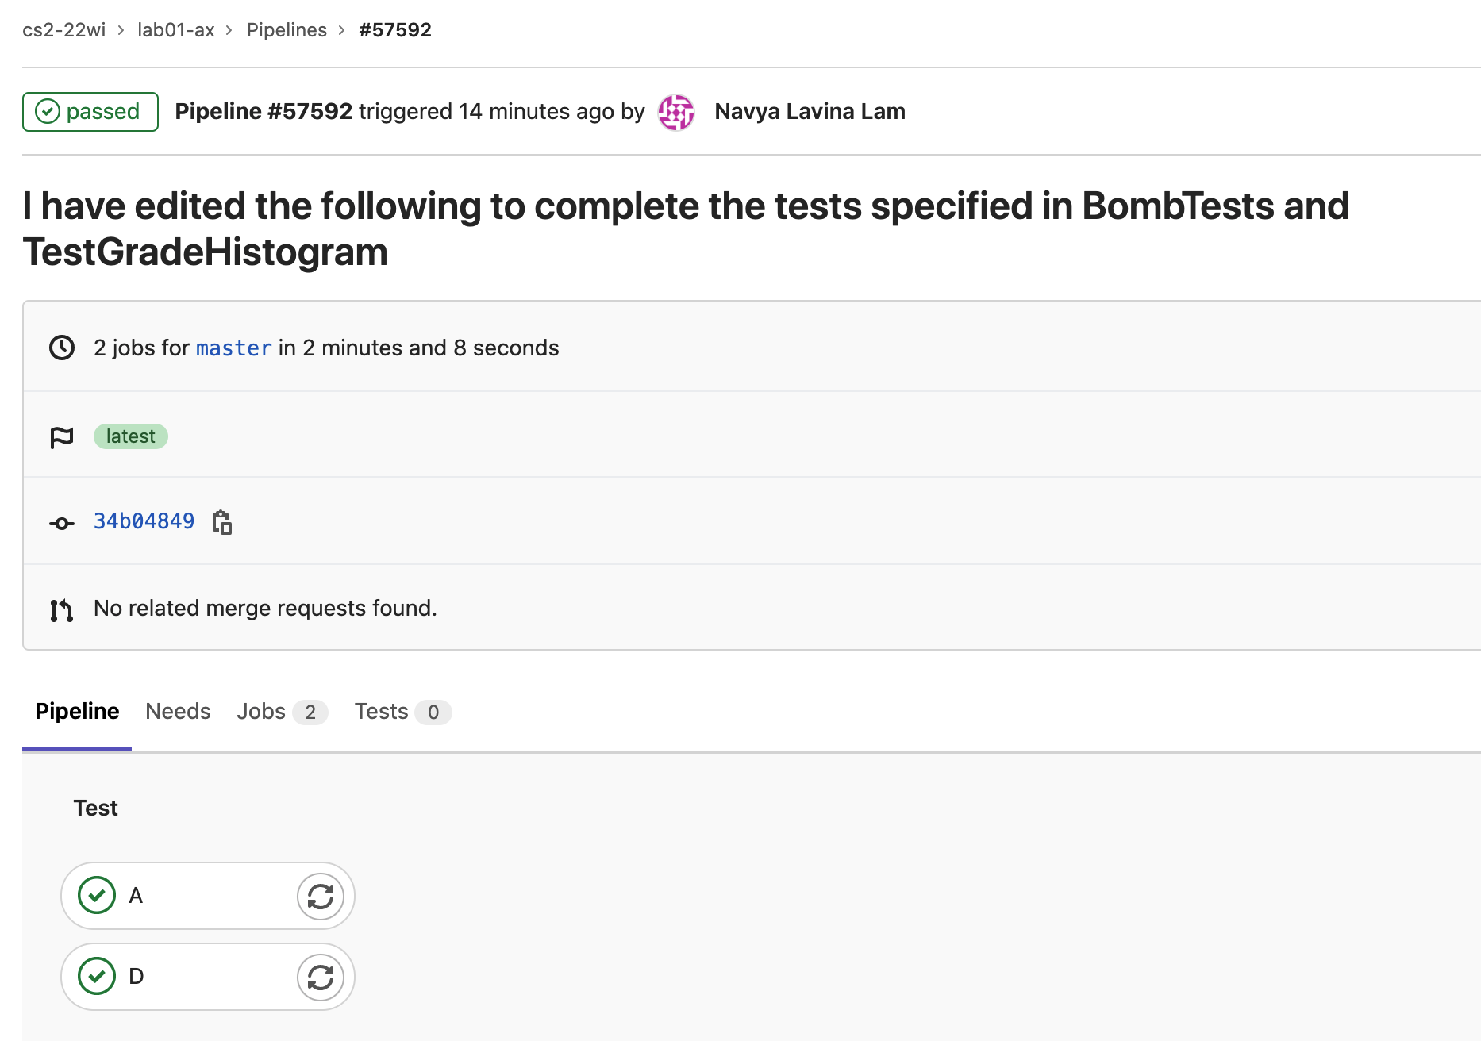Retry job D with the refresh icon
The width and height of the screenshot is (1481, 1041).
tap(321, 978)
